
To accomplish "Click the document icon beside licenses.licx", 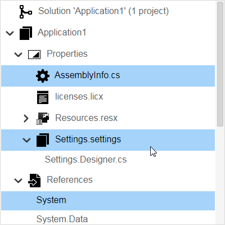I will 43,97.
